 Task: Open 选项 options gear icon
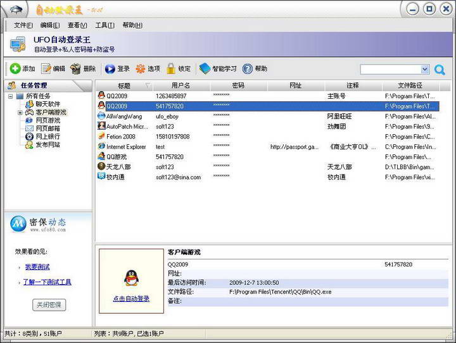tap(141, 68)
